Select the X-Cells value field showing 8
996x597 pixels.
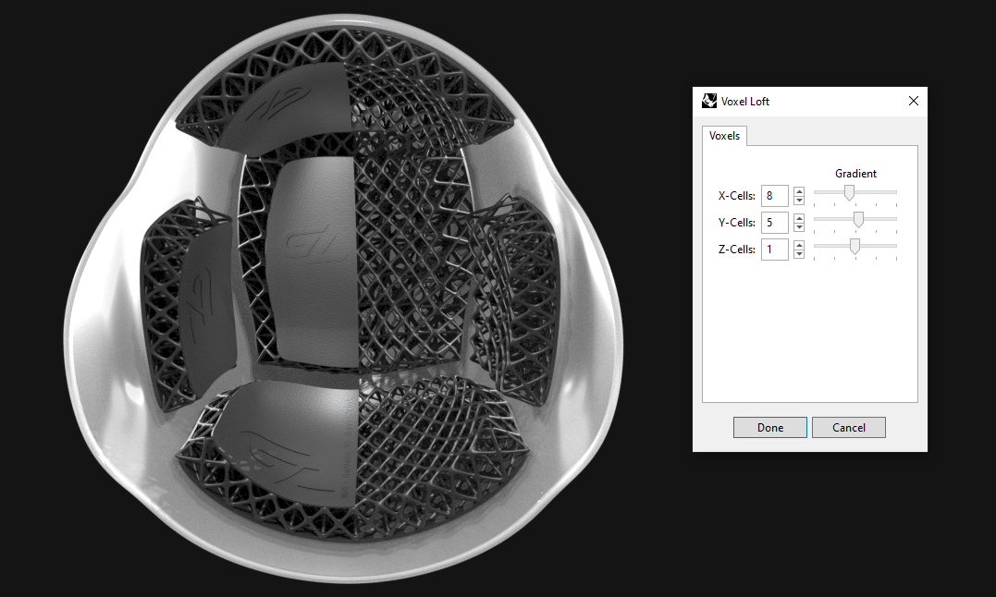[775, 195]
